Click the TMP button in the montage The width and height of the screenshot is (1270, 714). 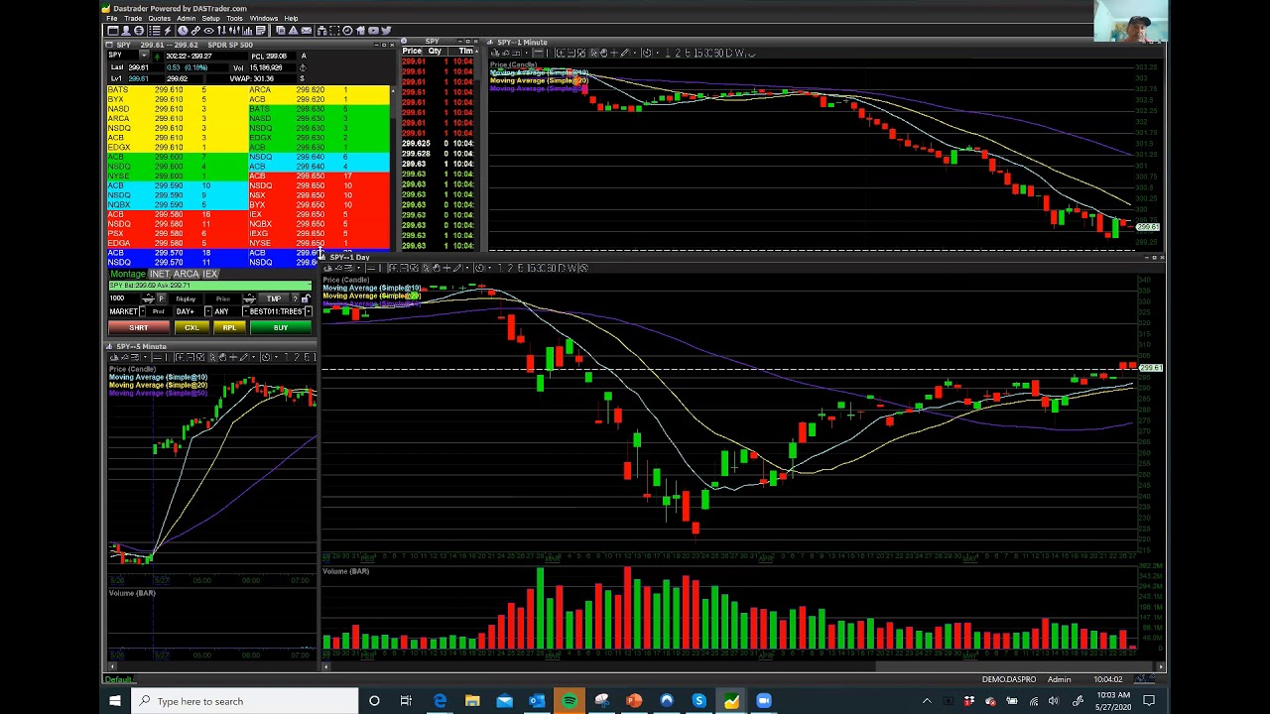click(273, 298)
